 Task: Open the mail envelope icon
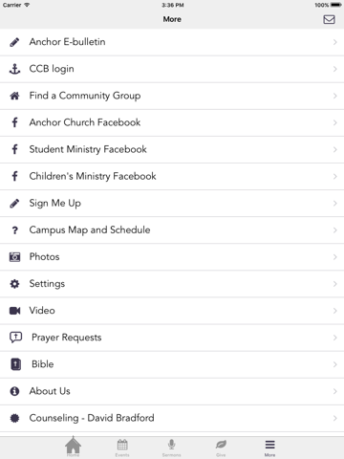click(329, 19)
